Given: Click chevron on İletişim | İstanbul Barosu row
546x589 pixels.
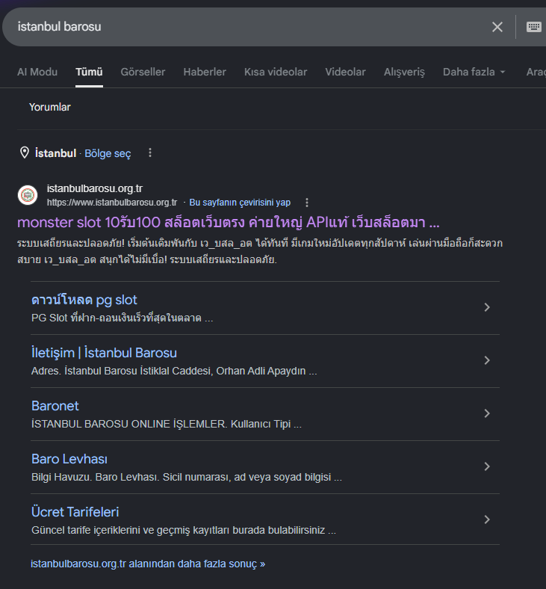Looking at the screenshot, I should pos(487,360).
